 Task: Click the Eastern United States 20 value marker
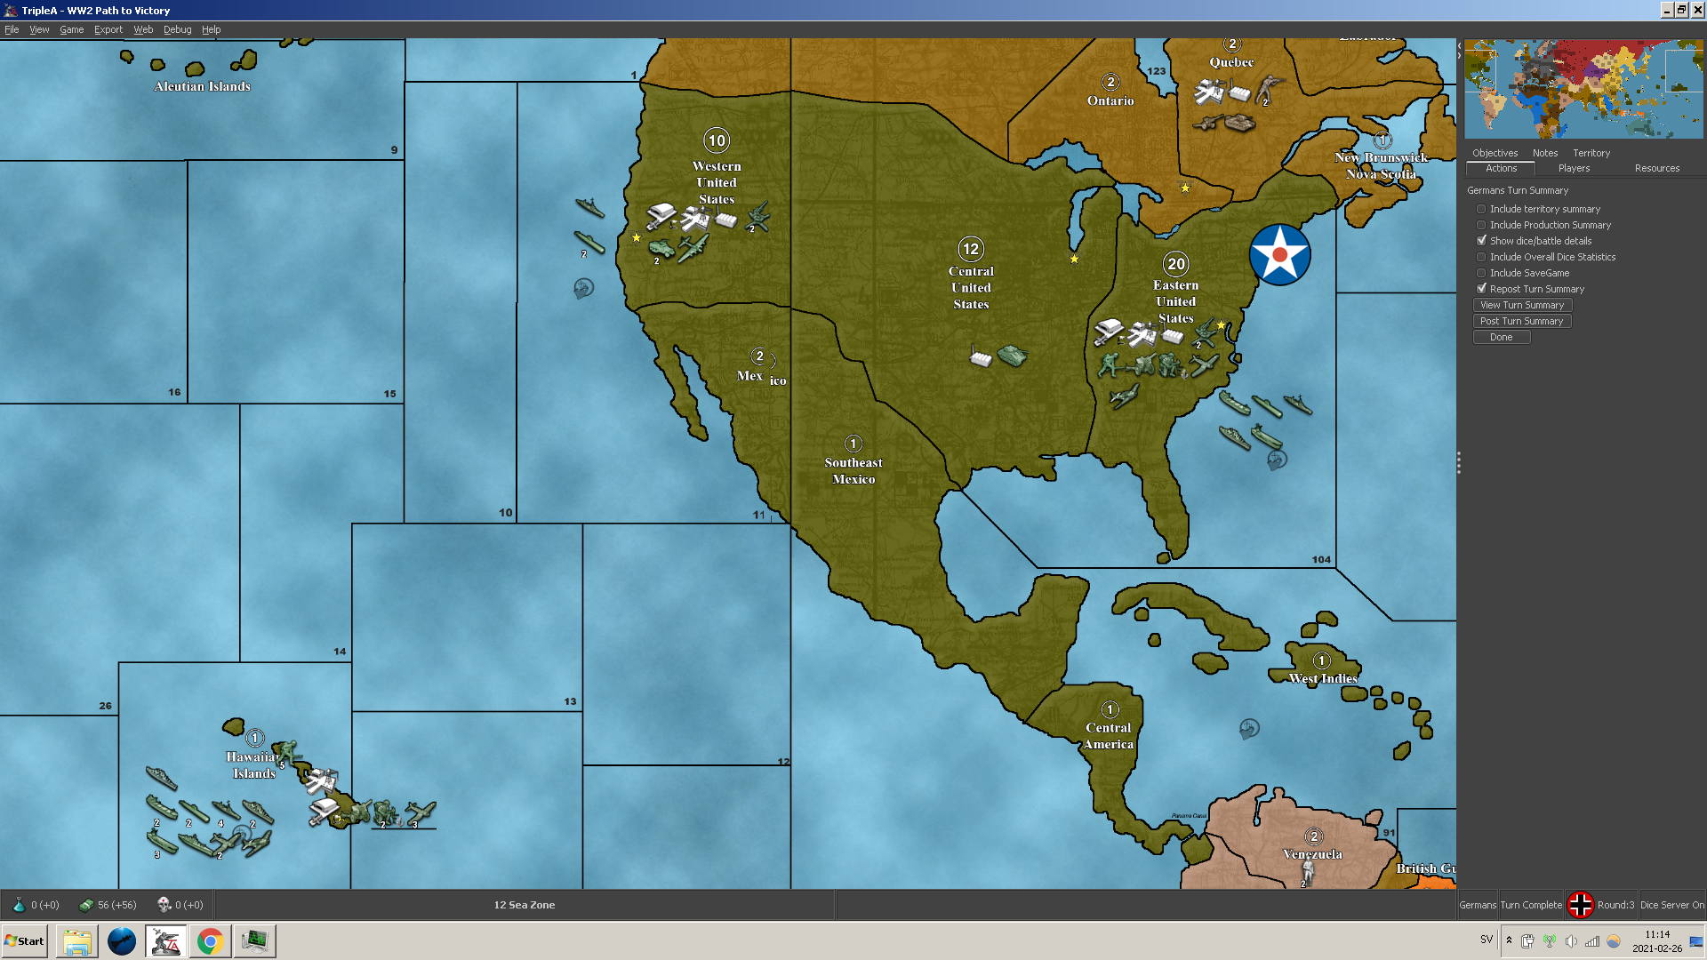click(1176, 264)
